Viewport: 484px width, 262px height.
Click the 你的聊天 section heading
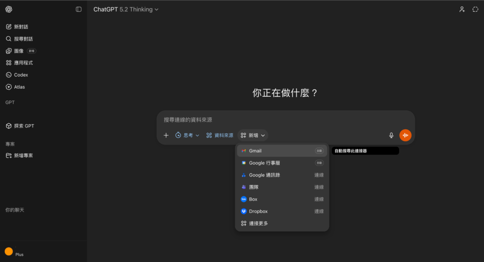[x=15, y=210]
